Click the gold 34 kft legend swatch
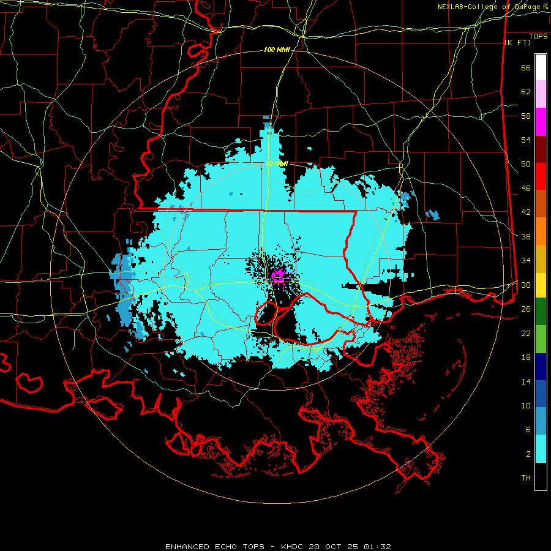551x551 pixels. (x=541, y=259)
